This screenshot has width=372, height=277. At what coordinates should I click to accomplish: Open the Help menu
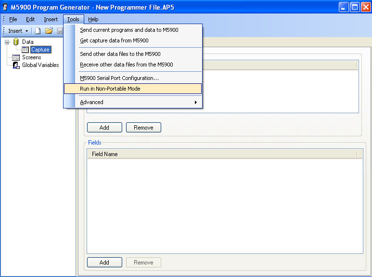pos(93,19)
